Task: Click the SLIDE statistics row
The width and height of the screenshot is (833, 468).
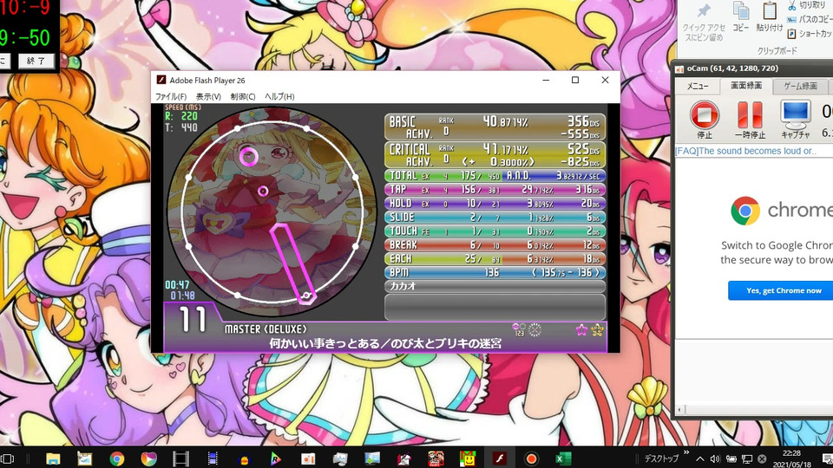Action: click(495, 217)
